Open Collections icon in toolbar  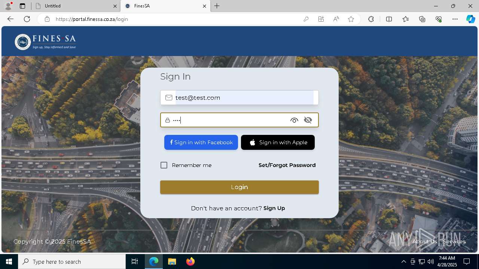coord(422,19)
